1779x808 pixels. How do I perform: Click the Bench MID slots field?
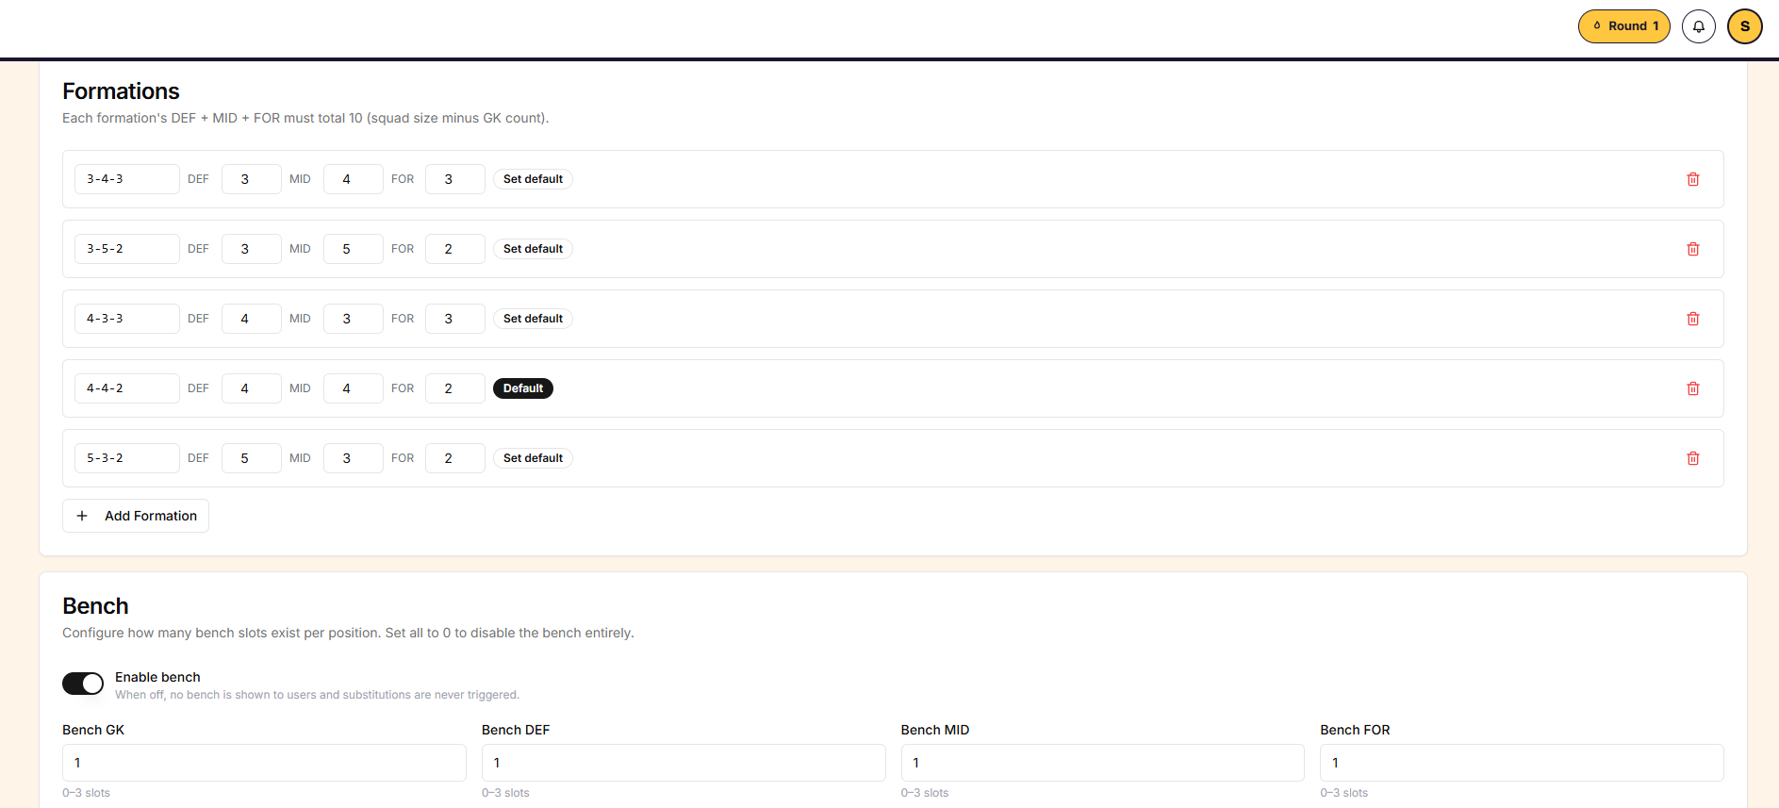coord(1102,763)
